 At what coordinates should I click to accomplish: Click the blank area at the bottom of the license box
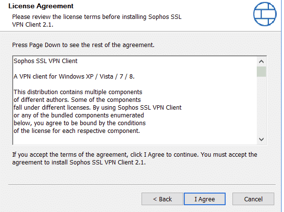point(135,140)
